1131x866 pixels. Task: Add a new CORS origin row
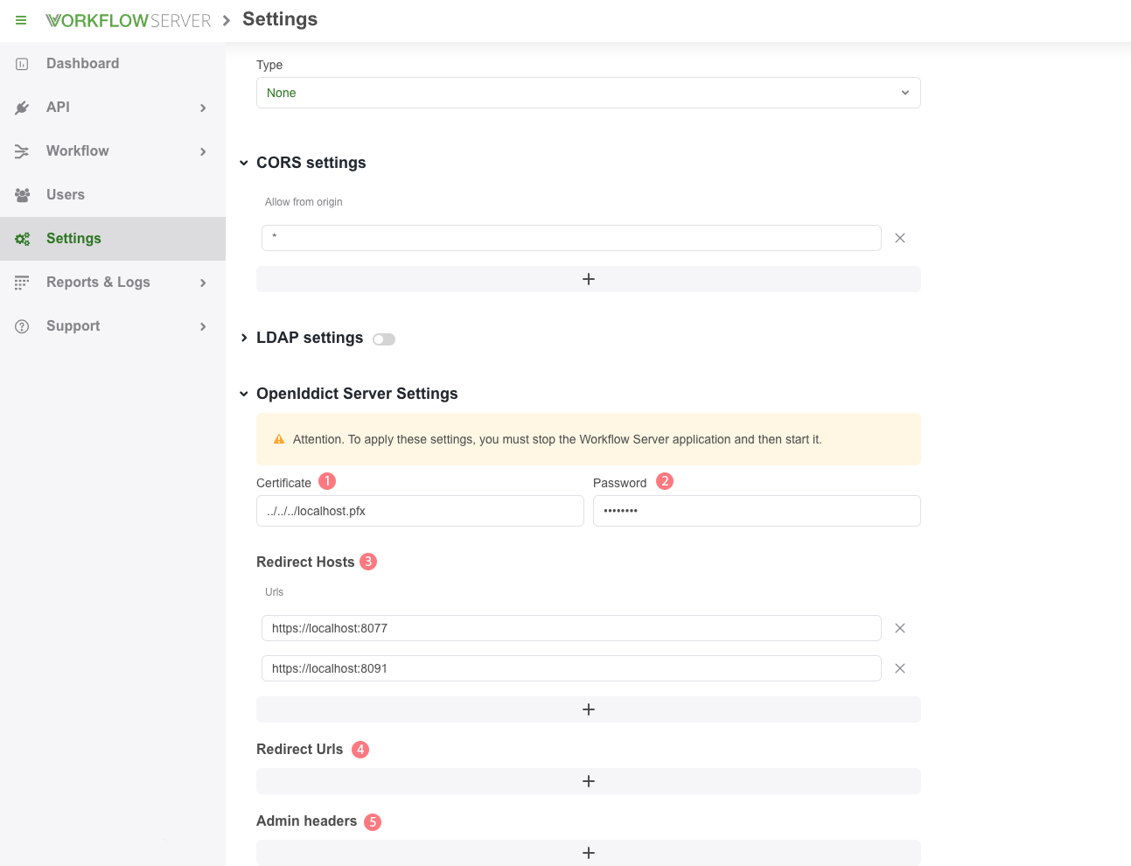(x=588, y=279)
